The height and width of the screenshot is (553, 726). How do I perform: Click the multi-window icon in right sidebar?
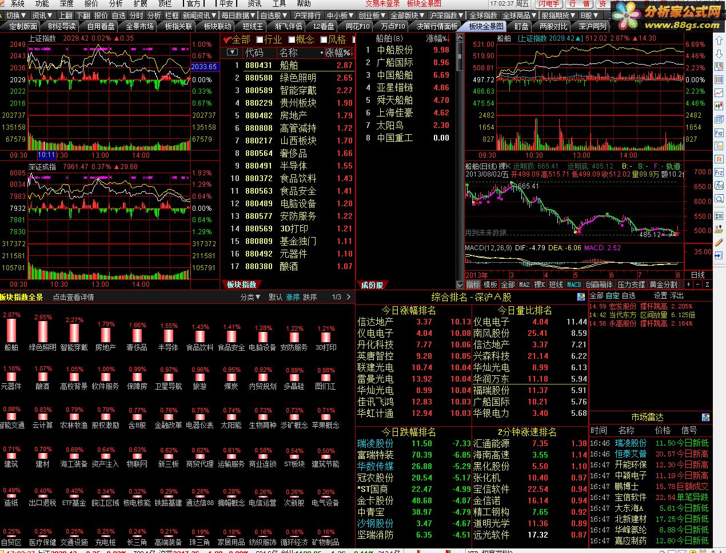point(719,119)
